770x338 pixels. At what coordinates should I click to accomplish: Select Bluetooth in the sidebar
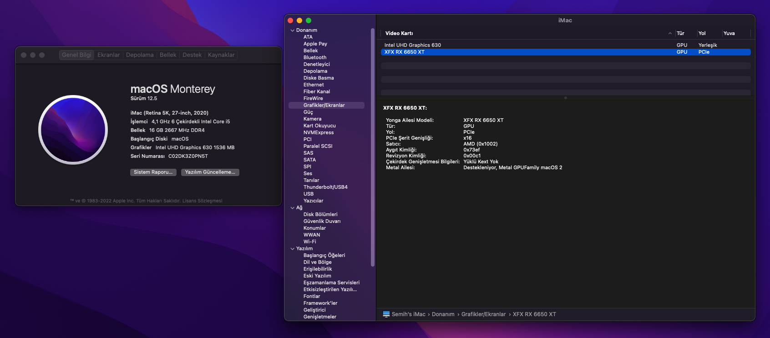(315, 57)
